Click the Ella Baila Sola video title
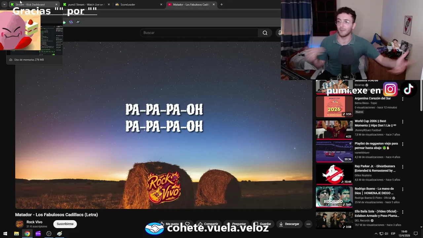The width and height of the screenshot is (423, 238). coord(377,214)
